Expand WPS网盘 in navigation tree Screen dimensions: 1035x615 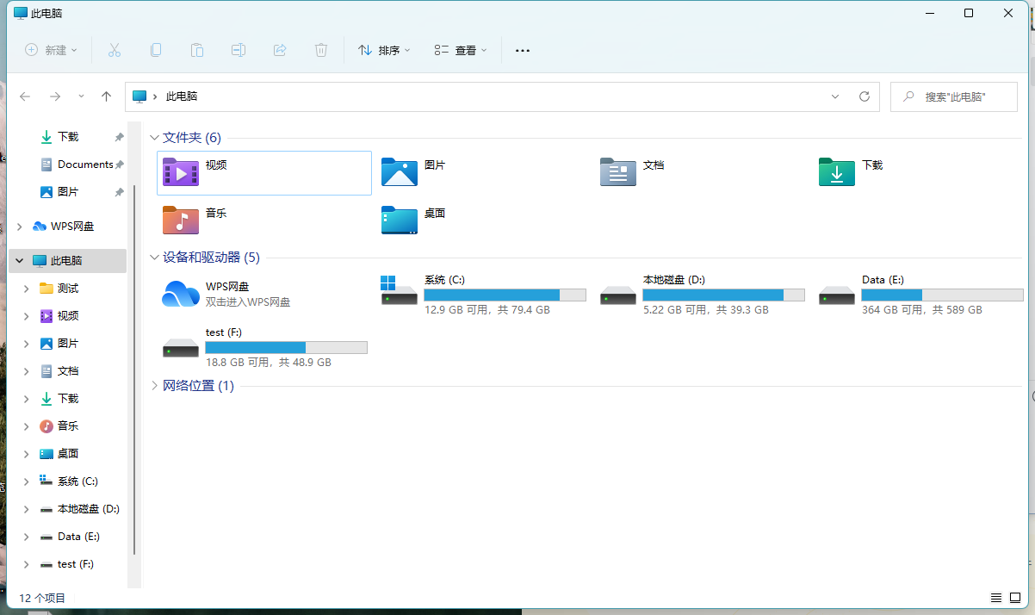(20, 227)
